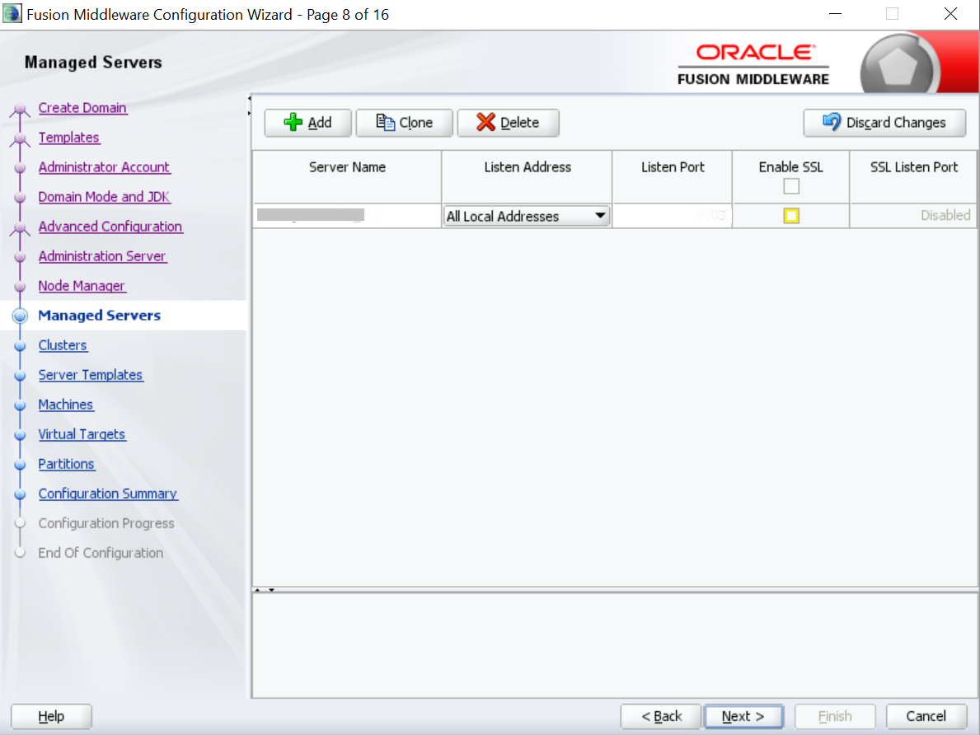Viewport: 980px width, 735px height.
Task: Close the Configuration Wizard window
Action: [950, 14]
